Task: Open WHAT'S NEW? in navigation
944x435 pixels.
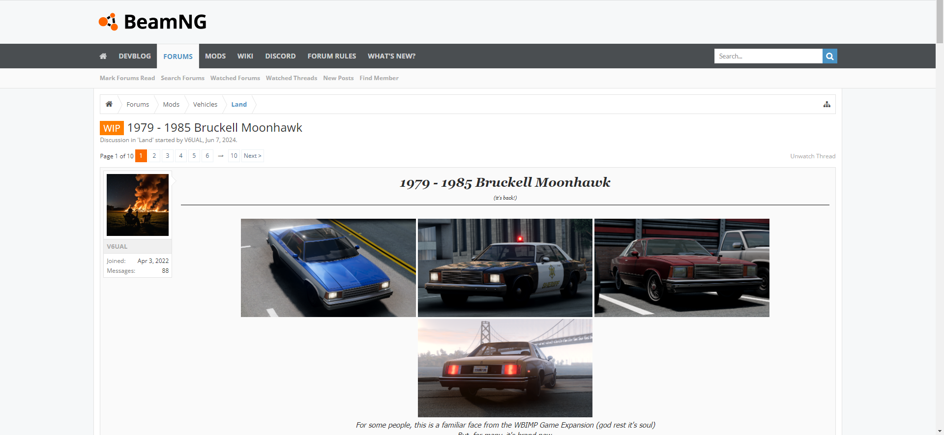Action: [x=391, y=56]
